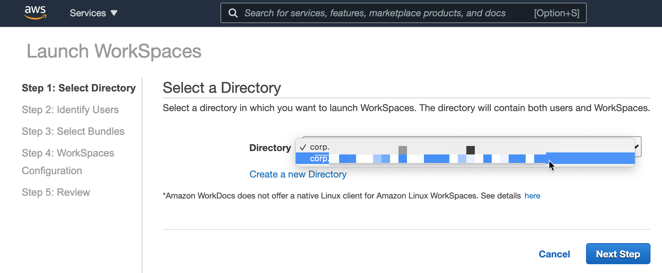Focus the AWS services search field
The width and height of the screenshot is (662, 273).
click(x=403, y=13)
